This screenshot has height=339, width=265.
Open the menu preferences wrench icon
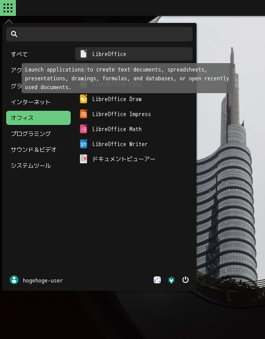coord(171,280)
